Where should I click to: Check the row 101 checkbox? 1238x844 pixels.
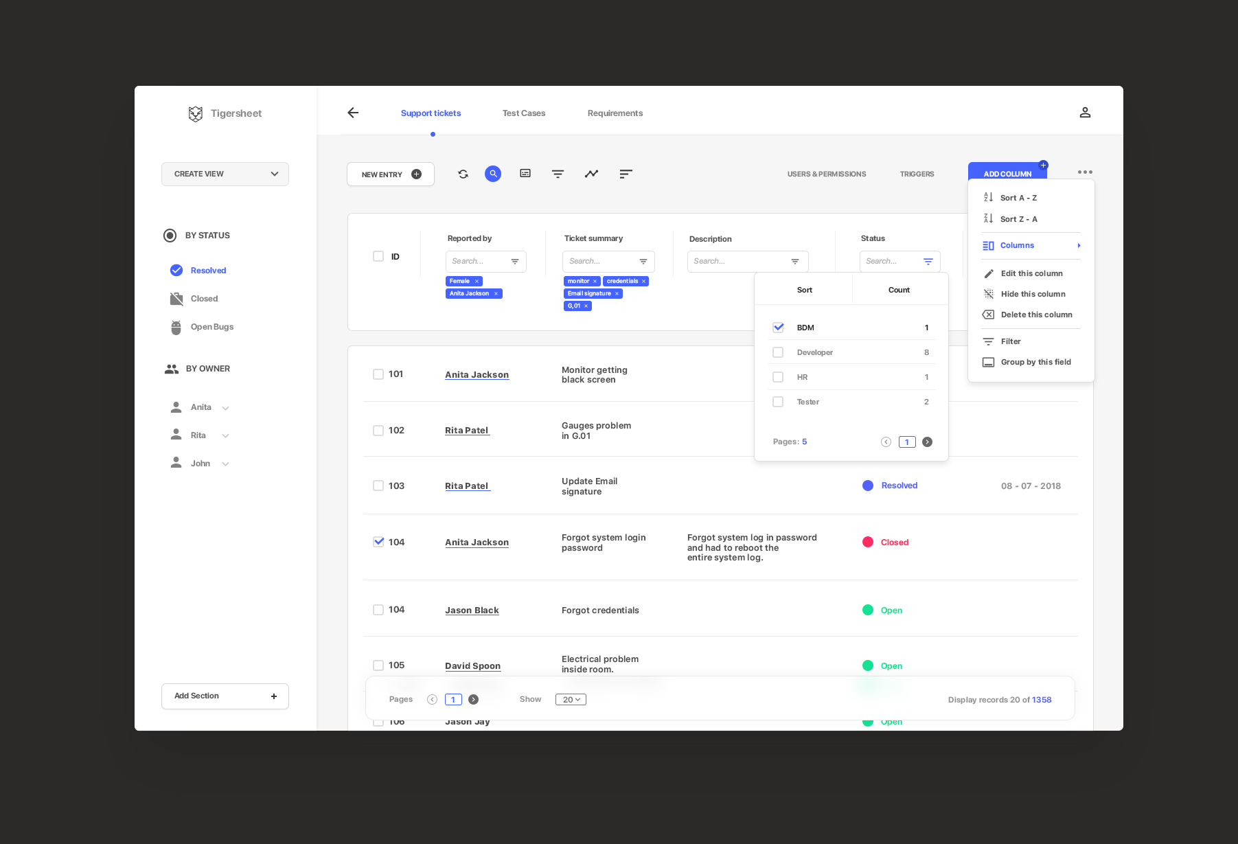(378, 374)
